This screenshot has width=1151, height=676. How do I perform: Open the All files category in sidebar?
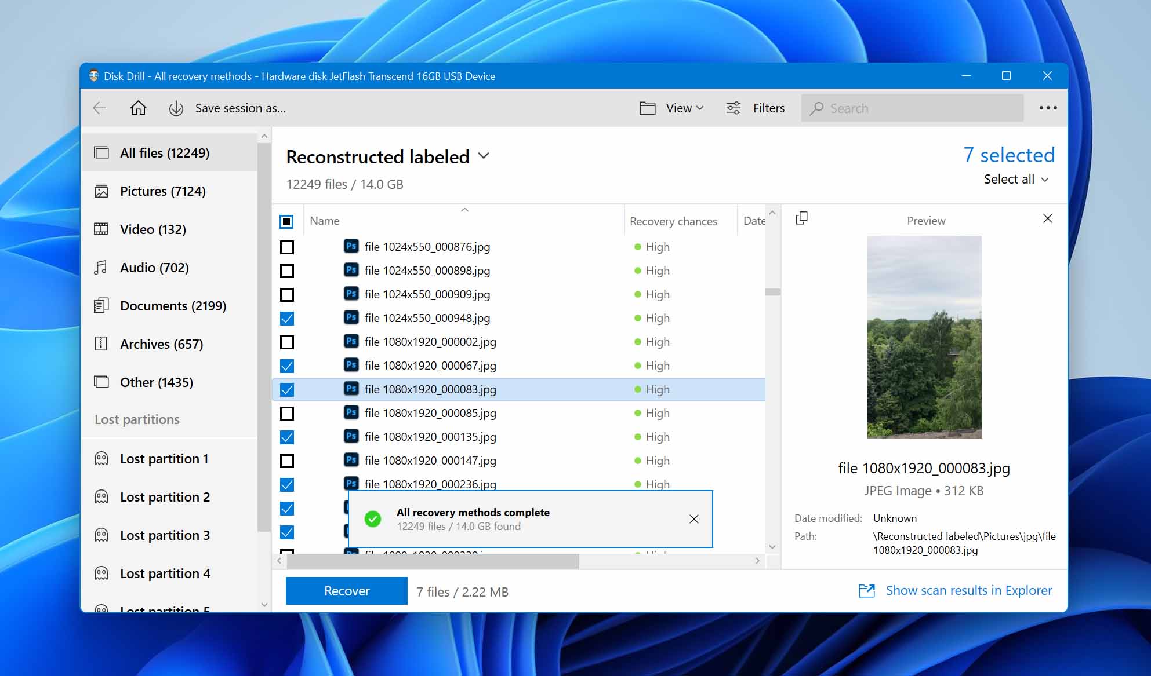tap(164, 153)
